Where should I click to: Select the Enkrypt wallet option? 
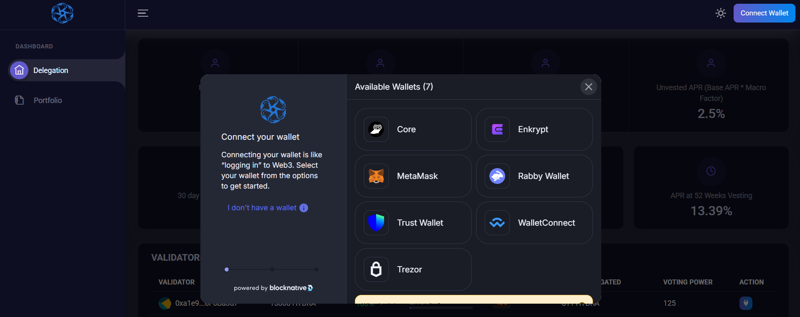click(534, 129)
